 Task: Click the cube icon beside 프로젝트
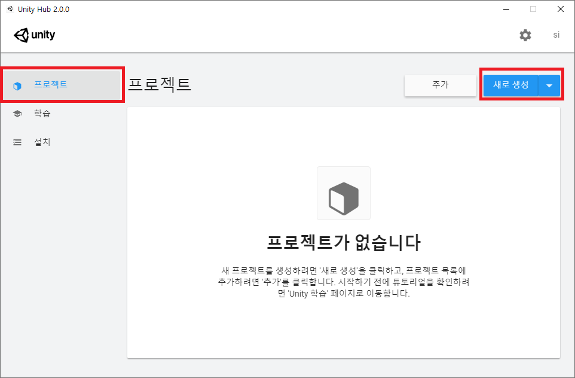point(17,86)
